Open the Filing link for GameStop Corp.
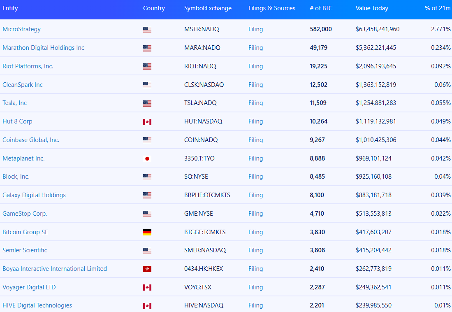This screenshot has width=452, height=312. pyautogui.click(x=256, y=213)
